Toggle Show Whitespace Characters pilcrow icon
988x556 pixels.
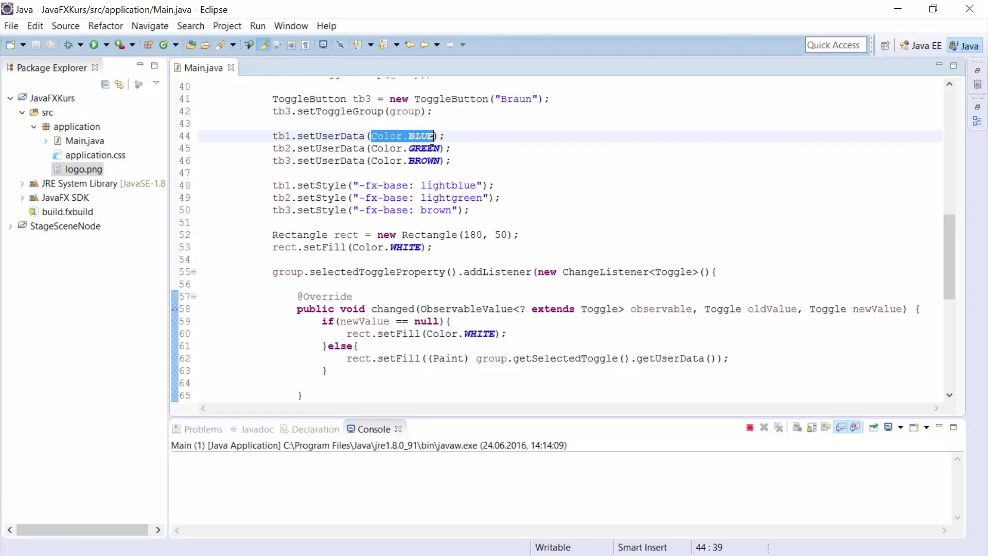[306, 45]
